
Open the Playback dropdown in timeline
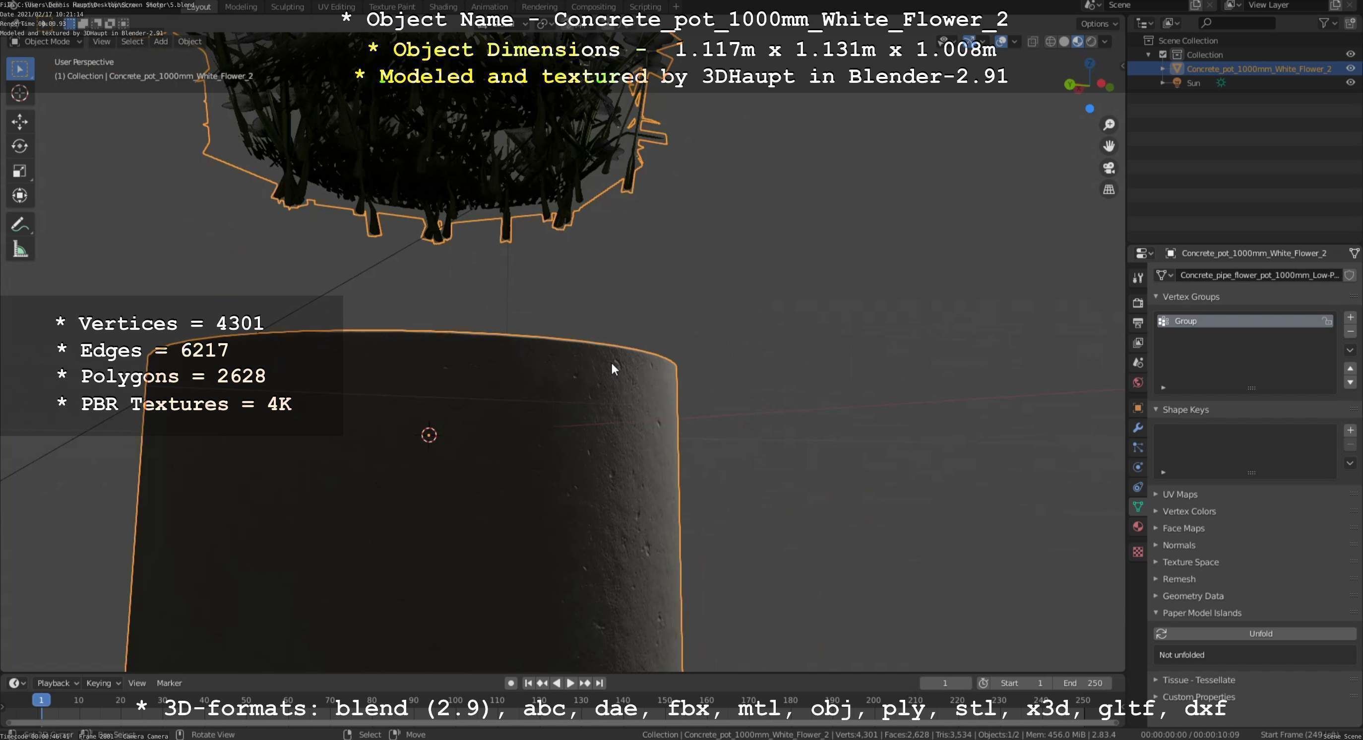58,683
